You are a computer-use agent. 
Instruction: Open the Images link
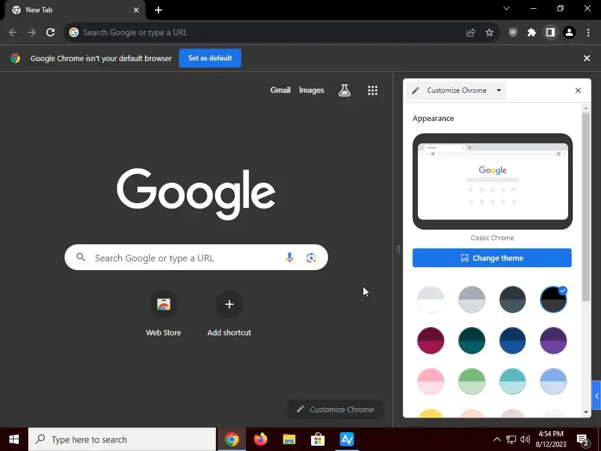tap(311, 90)
